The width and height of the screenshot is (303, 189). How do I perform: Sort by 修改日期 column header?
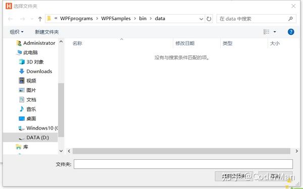point(185,43)
